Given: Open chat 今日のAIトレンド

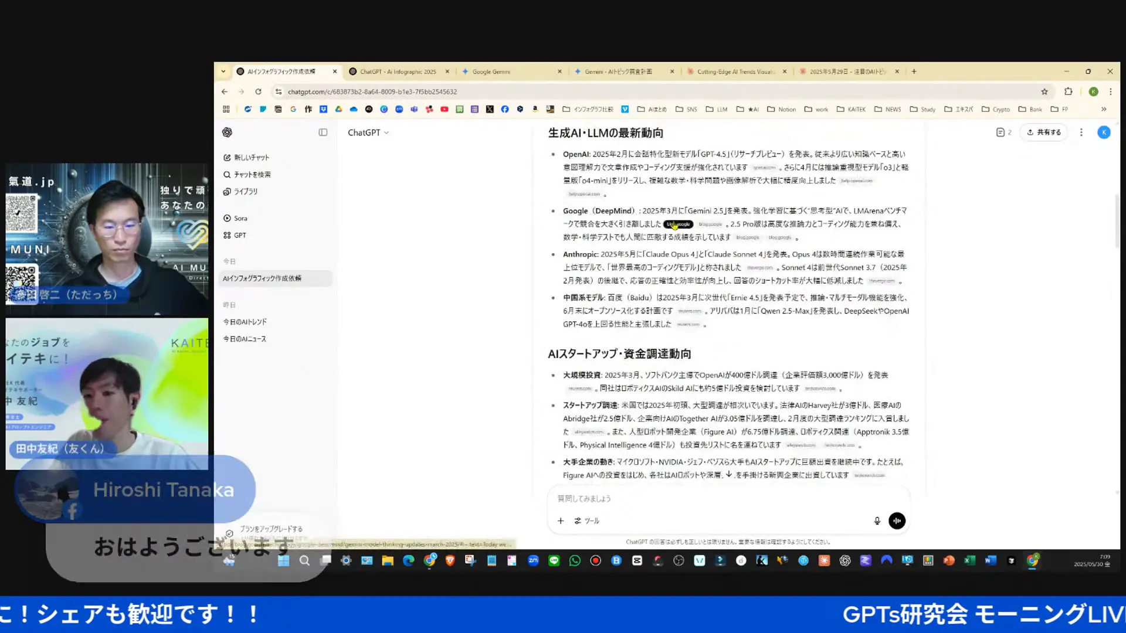Looking at the screenshot, I should (245, 322).
